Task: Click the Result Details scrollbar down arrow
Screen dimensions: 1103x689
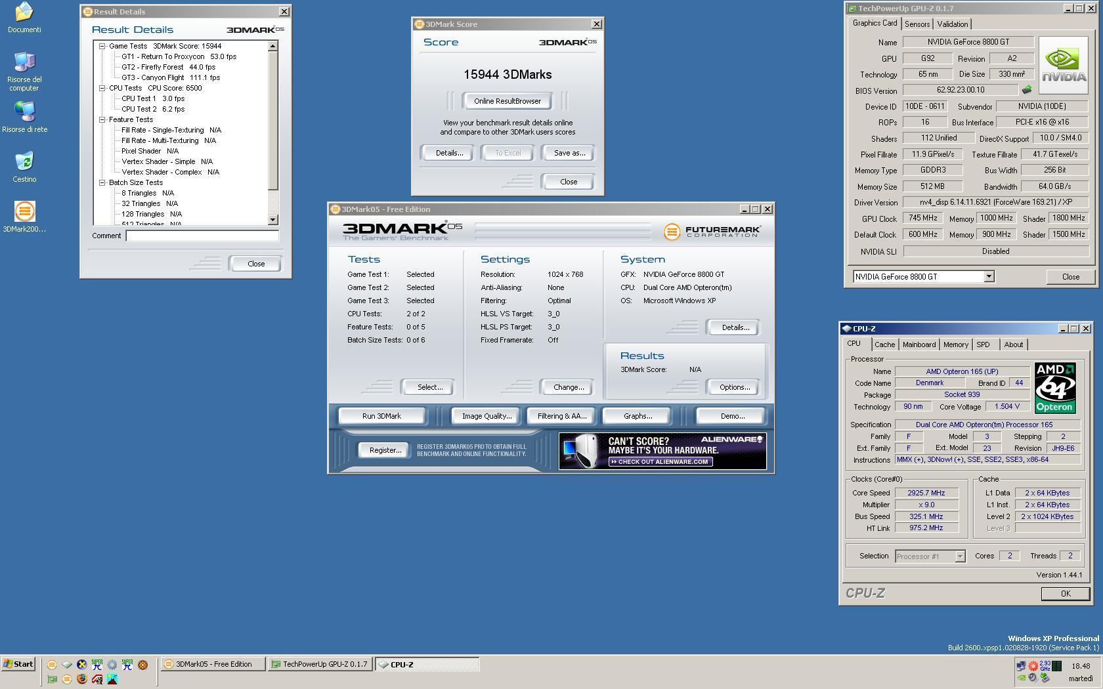Action: (273, 220)
